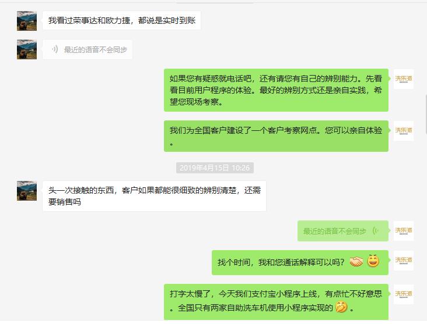The image size is (427, 324).
Task: Click the timestamp 2019年4月15日 10:26
Action: [215, 168]
